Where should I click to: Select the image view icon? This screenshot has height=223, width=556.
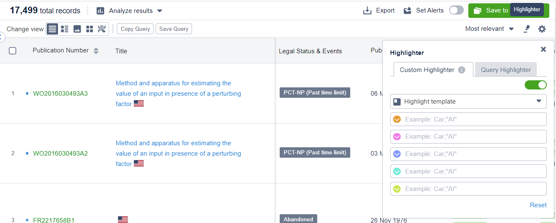pos(77,29)
